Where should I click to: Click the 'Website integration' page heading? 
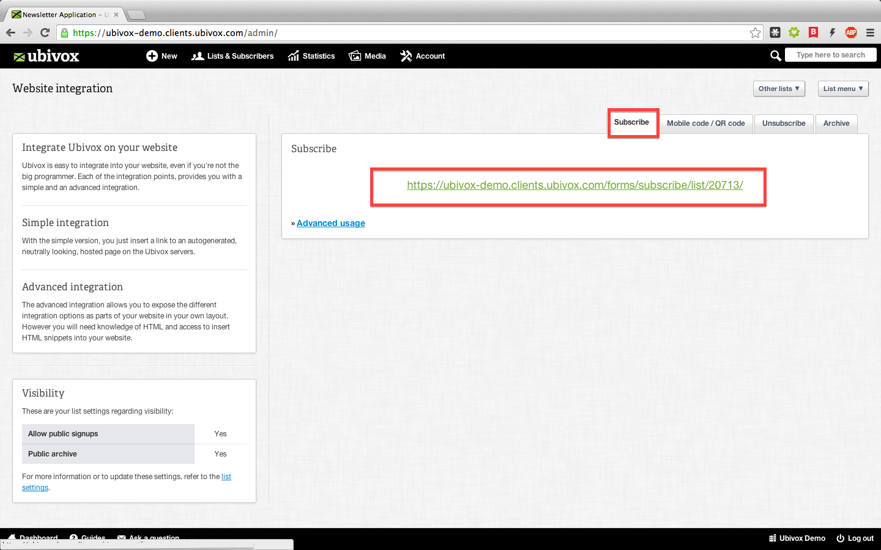coord(62,89)
